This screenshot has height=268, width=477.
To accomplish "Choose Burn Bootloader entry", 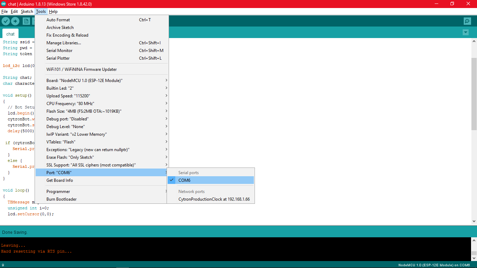I will [102, 199].
